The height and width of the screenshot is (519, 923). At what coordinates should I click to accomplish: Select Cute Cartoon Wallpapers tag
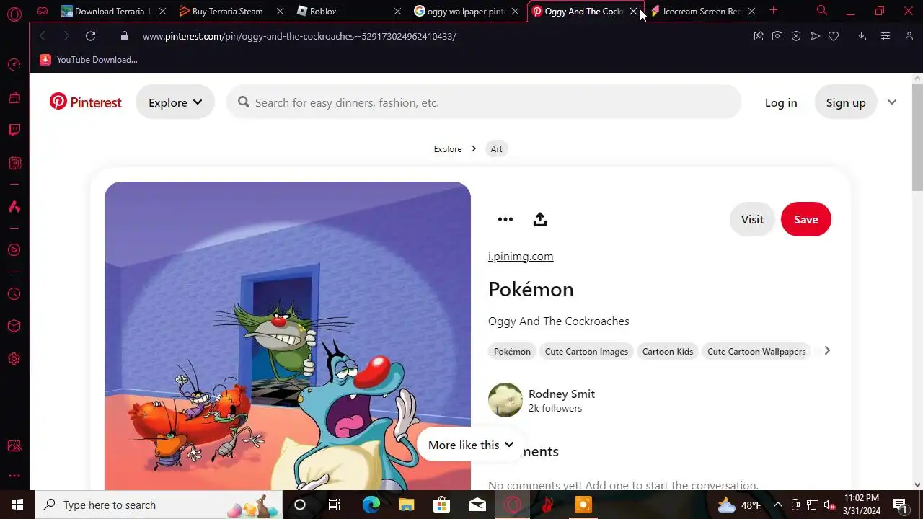click(x=756, y=352)
